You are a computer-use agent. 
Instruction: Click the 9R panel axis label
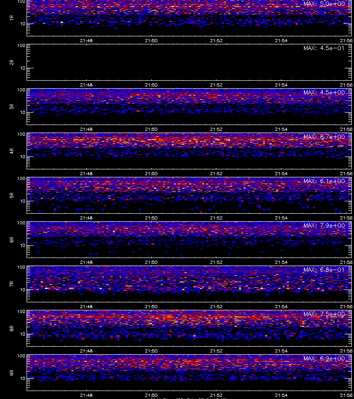[x=12, y=373]
